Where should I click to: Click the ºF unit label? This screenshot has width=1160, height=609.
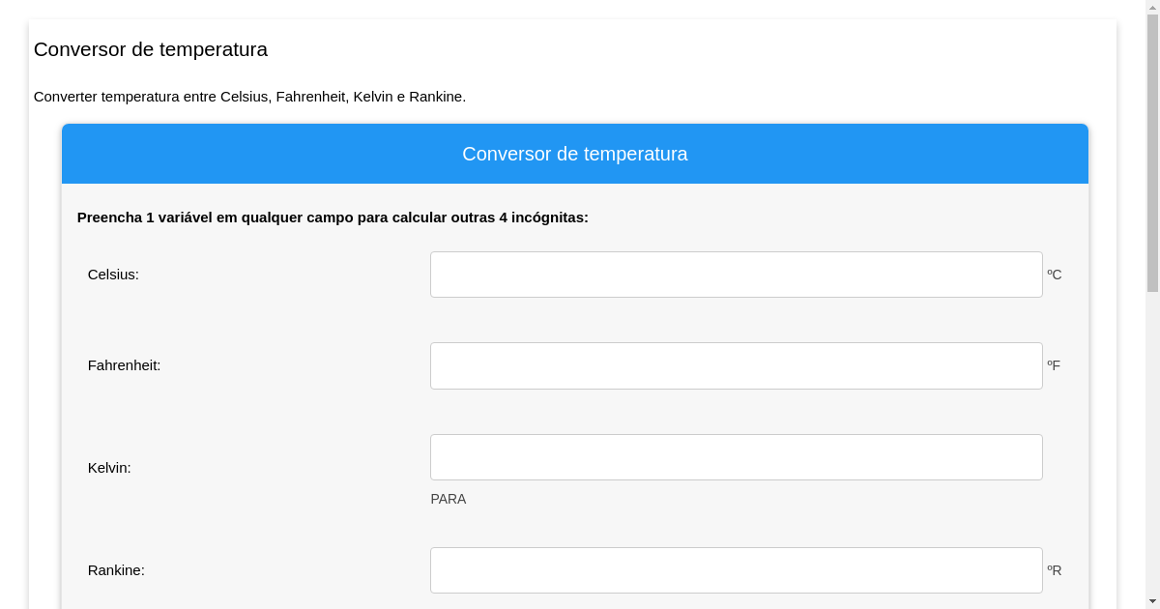(1054, 365)
